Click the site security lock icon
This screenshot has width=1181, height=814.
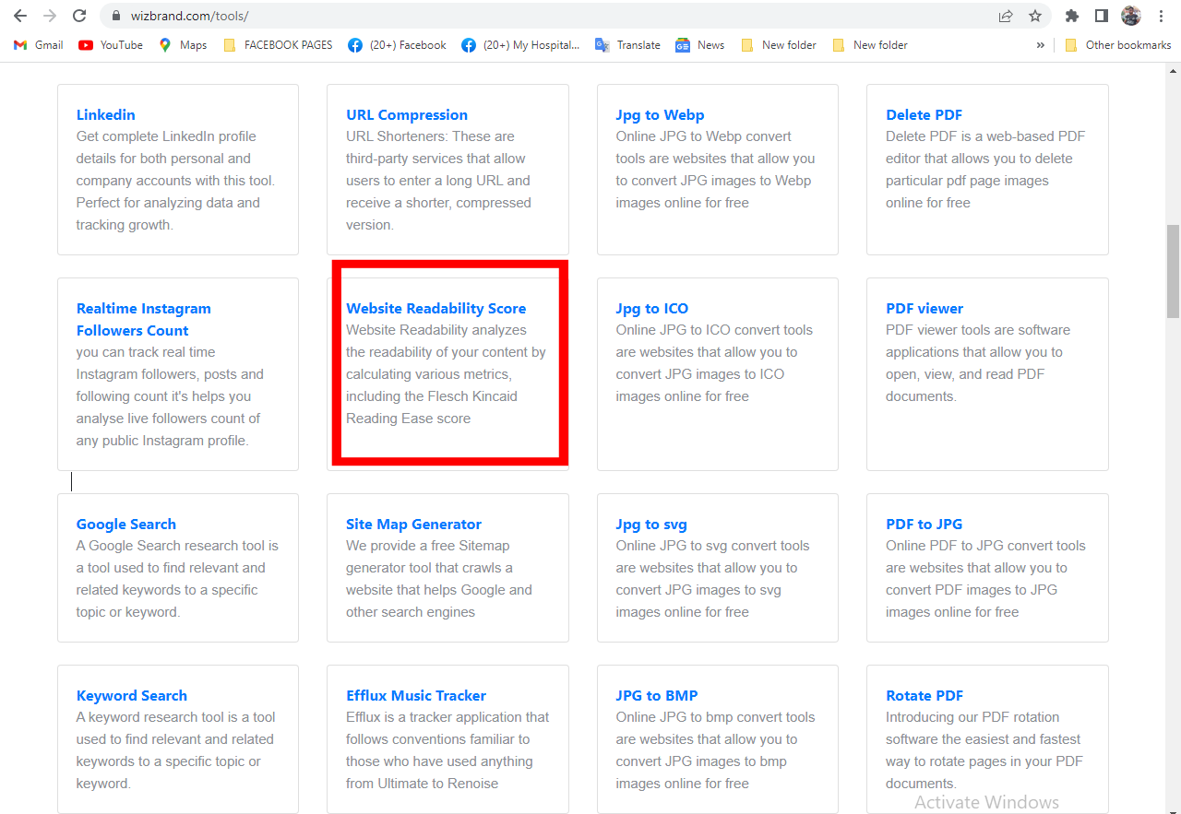[x=116, y=16]
